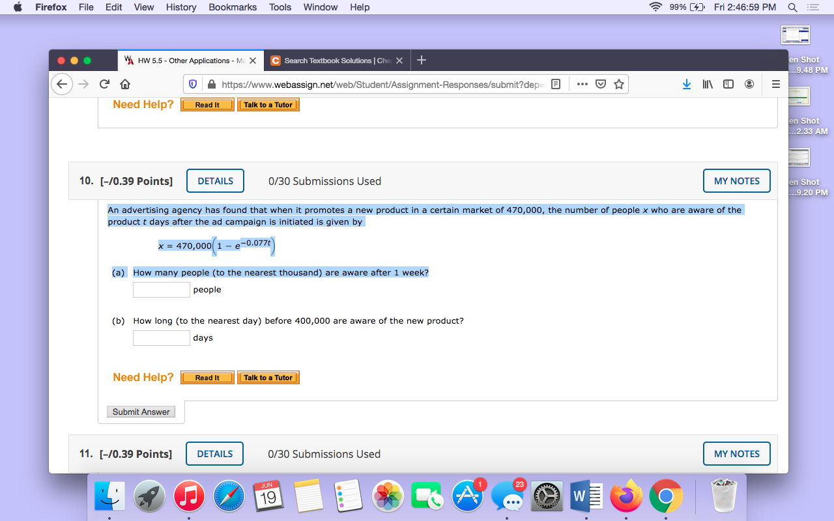The width and height of the screenshot is (834, 521).
Task: Open Messages from the Dock
Action: [507, 496]
